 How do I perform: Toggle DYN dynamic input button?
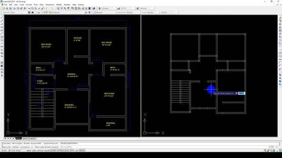click(x=72, y=151)
